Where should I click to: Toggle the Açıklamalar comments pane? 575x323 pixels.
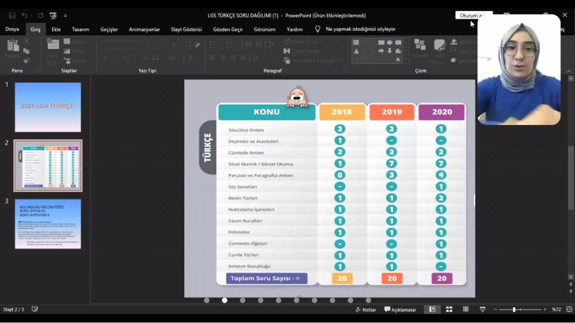click(x=400, y=310)
